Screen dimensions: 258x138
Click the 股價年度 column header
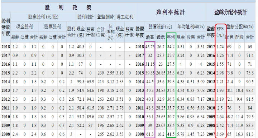[x=140, y=32]
